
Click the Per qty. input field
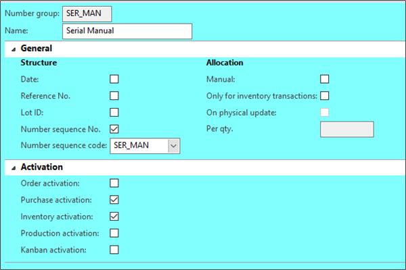346,130
